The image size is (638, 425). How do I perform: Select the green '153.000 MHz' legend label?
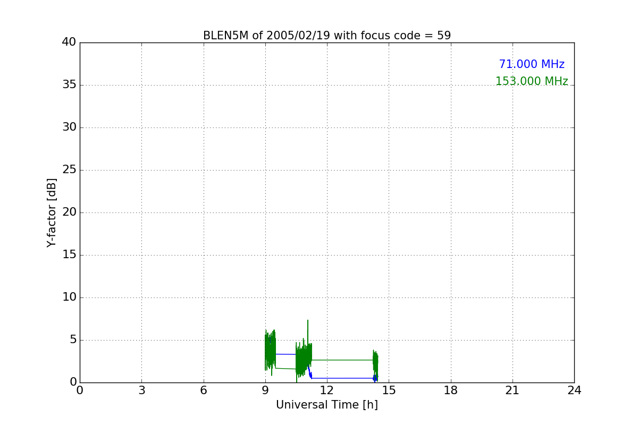[532, 81]
